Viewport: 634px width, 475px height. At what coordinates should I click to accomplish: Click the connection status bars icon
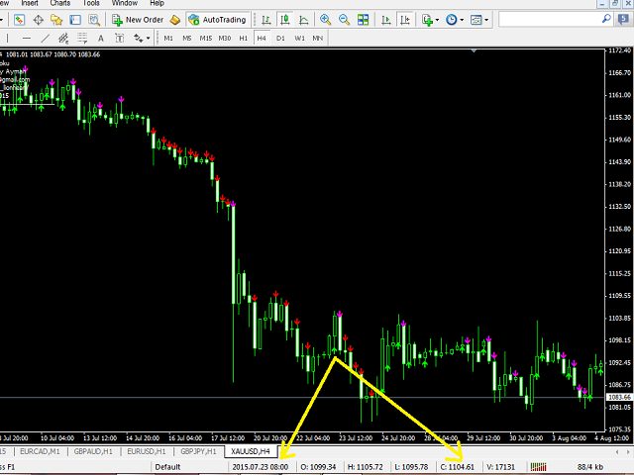pos(538,467)
